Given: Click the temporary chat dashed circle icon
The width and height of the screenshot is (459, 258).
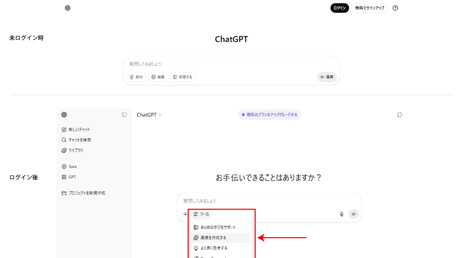Looking at the screenshot, I should coord(400,115).
